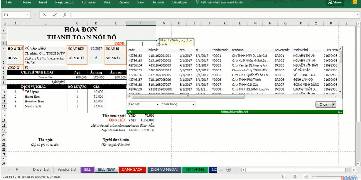Add a new sheet with the plus icon
The width and height of the screenshot is (361, 180).
coord(229,170)
